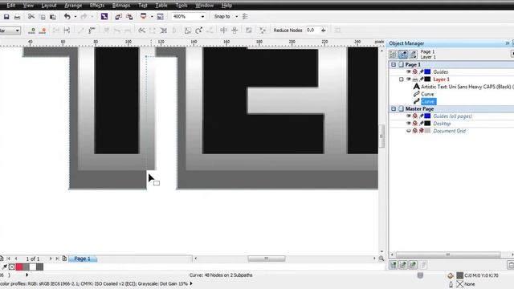Collapse the Master Page tree node
This screenshot has height=289, width=514.
pos(394,108)
